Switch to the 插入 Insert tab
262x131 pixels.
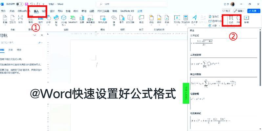click(36, 11)
